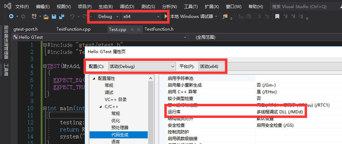Open the 配置(C) 活动(Debug) combo box
Screen dimensions: 342x144
tap(142, 67)
